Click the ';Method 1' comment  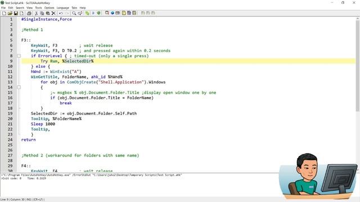32,30
